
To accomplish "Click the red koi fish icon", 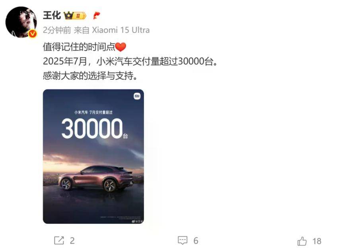I will (x=96, y=16).
